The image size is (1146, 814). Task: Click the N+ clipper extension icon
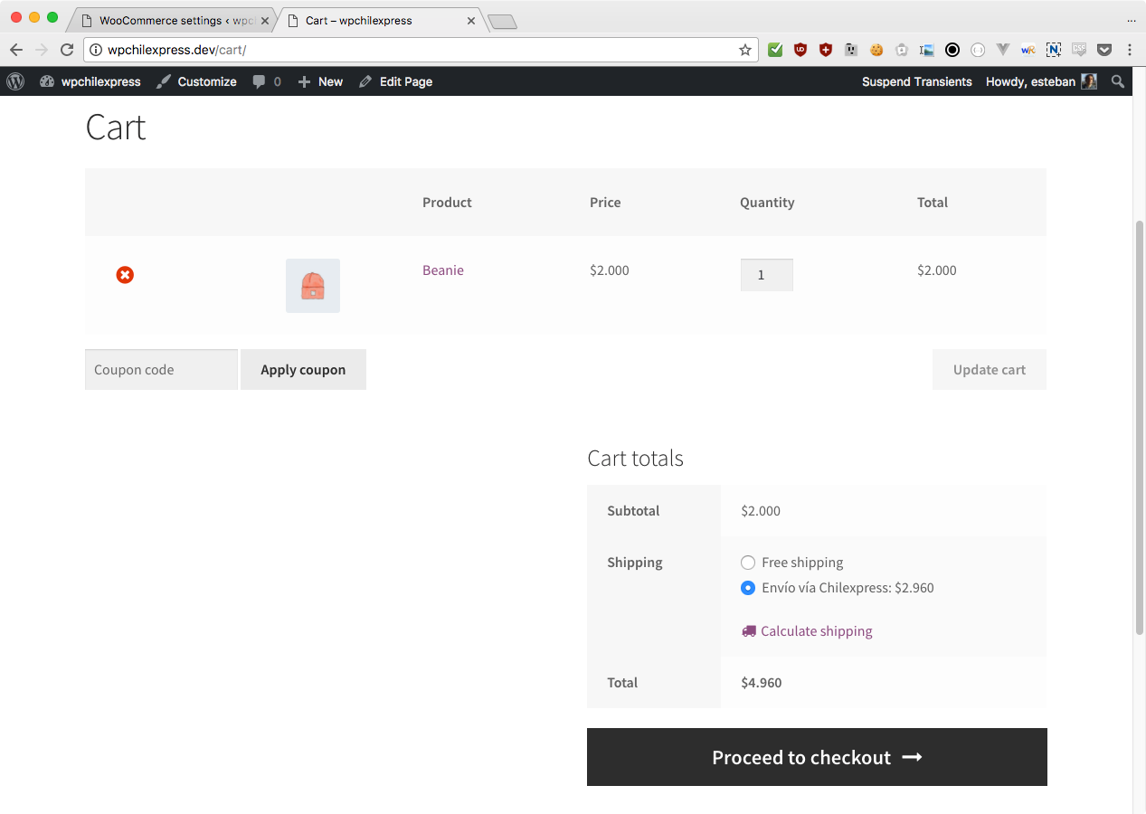[1054, 50]
